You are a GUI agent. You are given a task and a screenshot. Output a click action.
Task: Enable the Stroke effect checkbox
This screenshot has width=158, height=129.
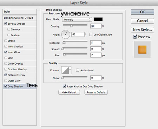click(6, 41)
